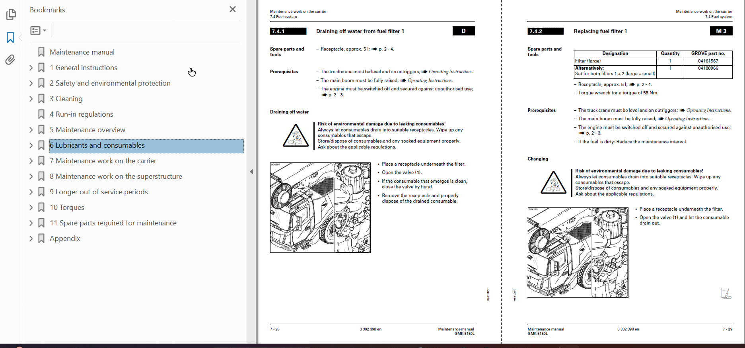
Task: Click the bookmark icon beside Appendix
Action: click(41, 239)
